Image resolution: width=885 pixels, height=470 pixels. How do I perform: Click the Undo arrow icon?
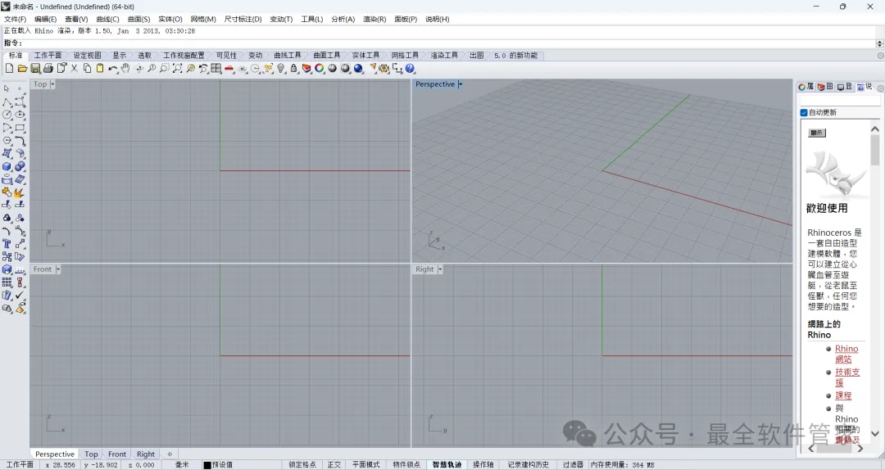click(x=113, y=68)
